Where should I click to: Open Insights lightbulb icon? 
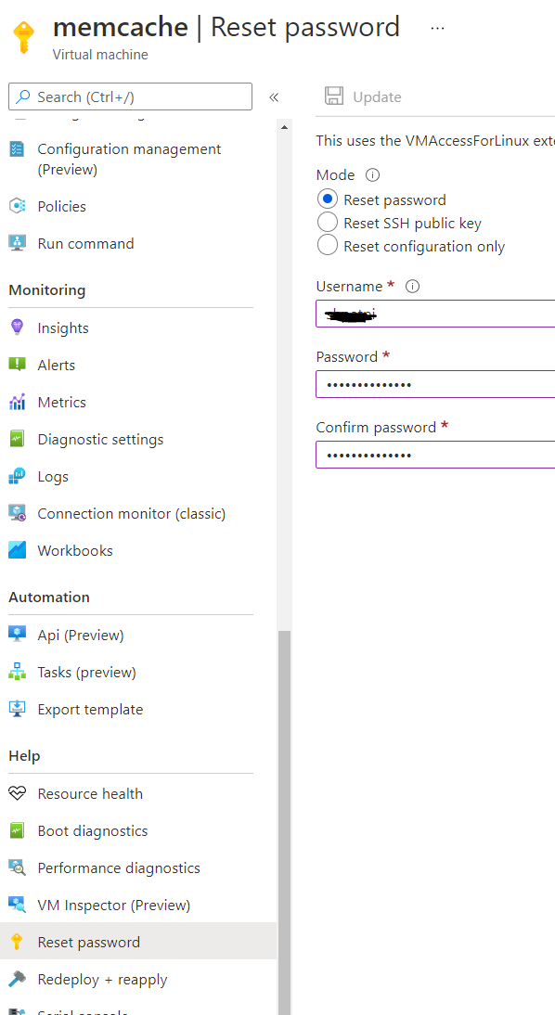[x=18, y=328]
